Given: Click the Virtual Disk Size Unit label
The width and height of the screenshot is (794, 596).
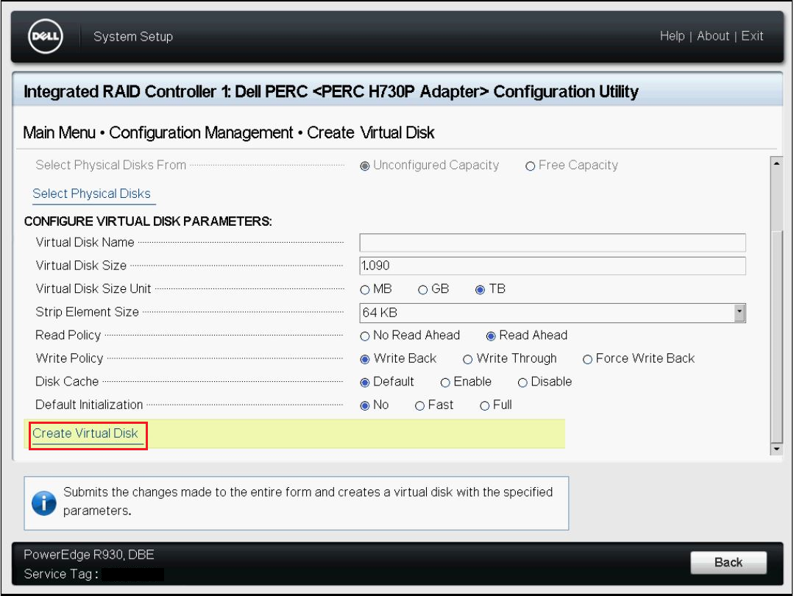Looking at the screenshot, I should (93, 288).
